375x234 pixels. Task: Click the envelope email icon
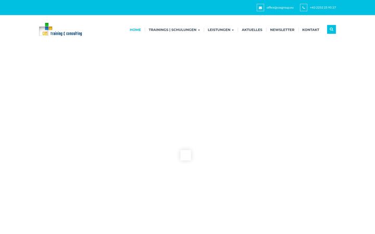pos(260,8)
